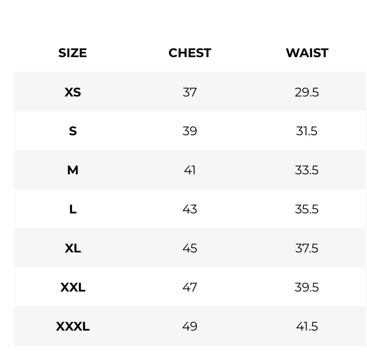Select waist measurement 39.5
The image size is (367, 354).
coord(307,287)
